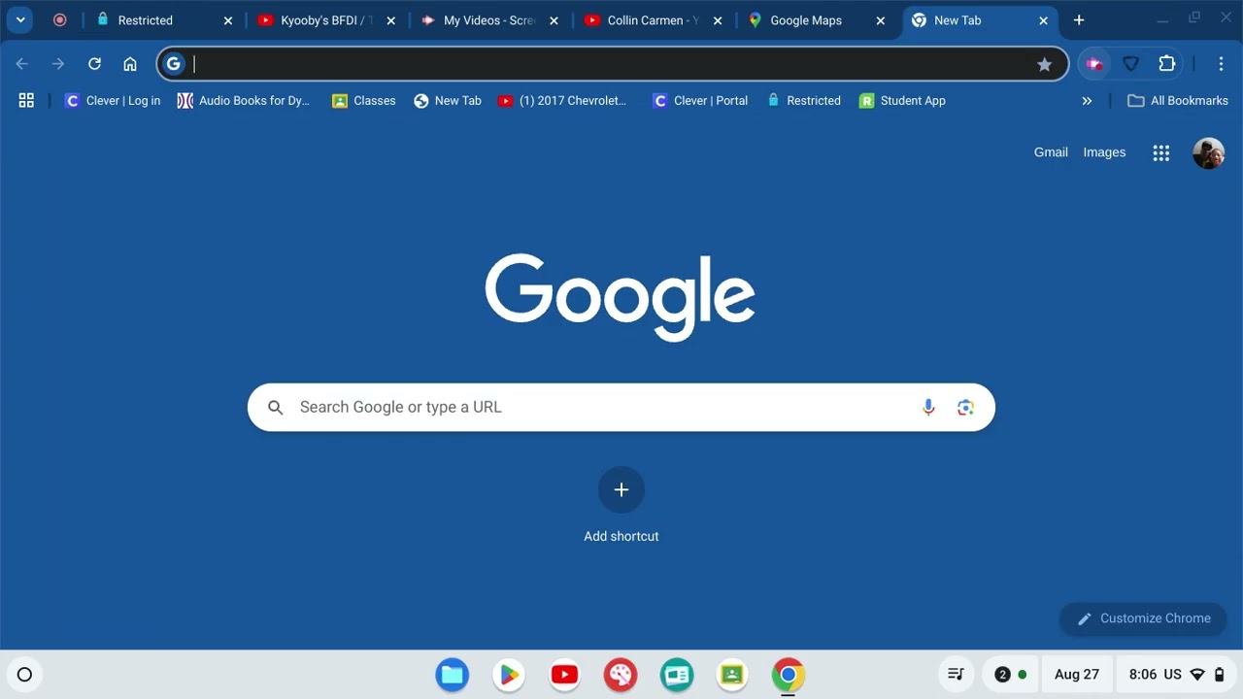Click the Google search box
Screen dimensions: 1243x699
click(621, 408)
